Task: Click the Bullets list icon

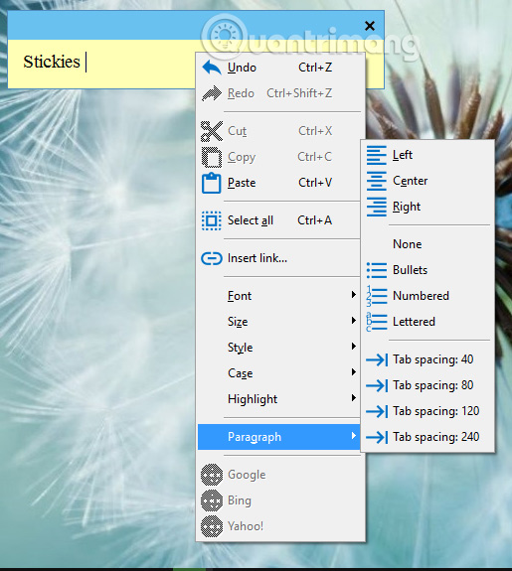Action: pos(377,270)
